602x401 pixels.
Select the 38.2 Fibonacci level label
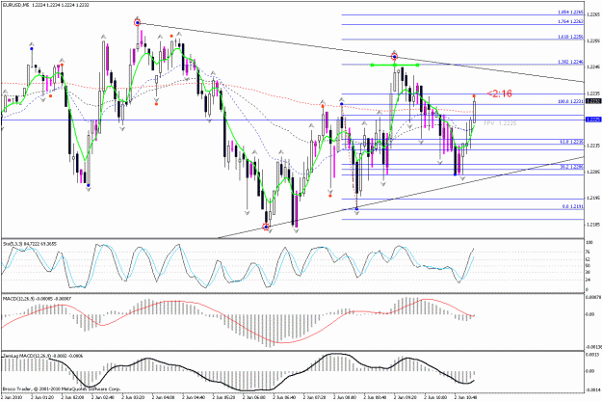click(x=571, y=167)
